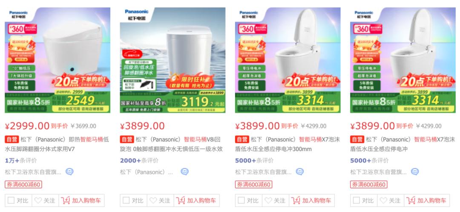This screenshot has width=460, height=212.
Task: Click chat icon beside first product's store
Action: tap(69, 172)
